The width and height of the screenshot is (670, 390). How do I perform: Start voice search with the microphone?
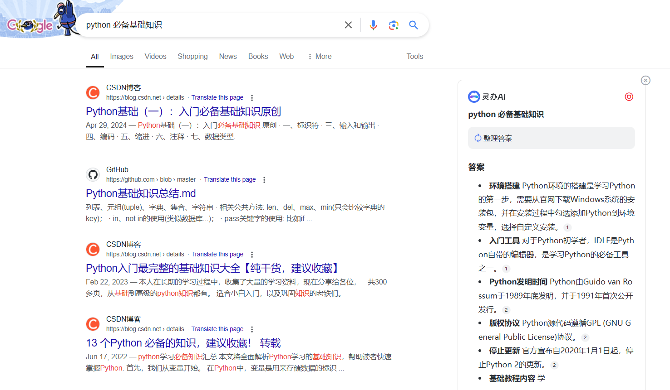373,25
